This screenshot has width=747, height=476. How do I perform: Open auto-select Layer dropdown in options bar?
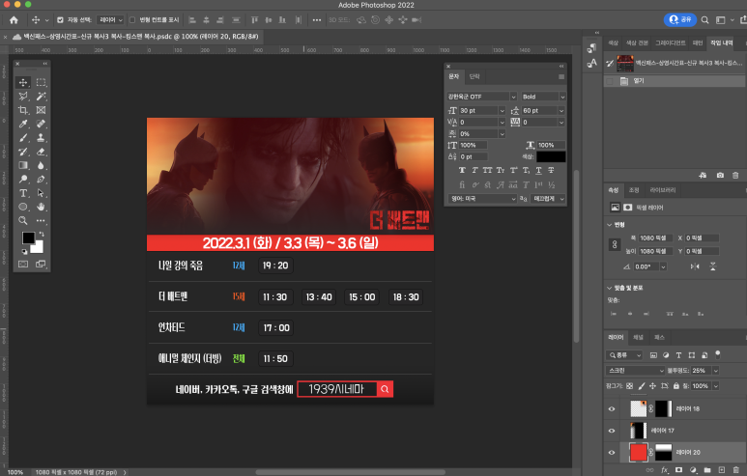pyautogui.click(x=110, y=20)
